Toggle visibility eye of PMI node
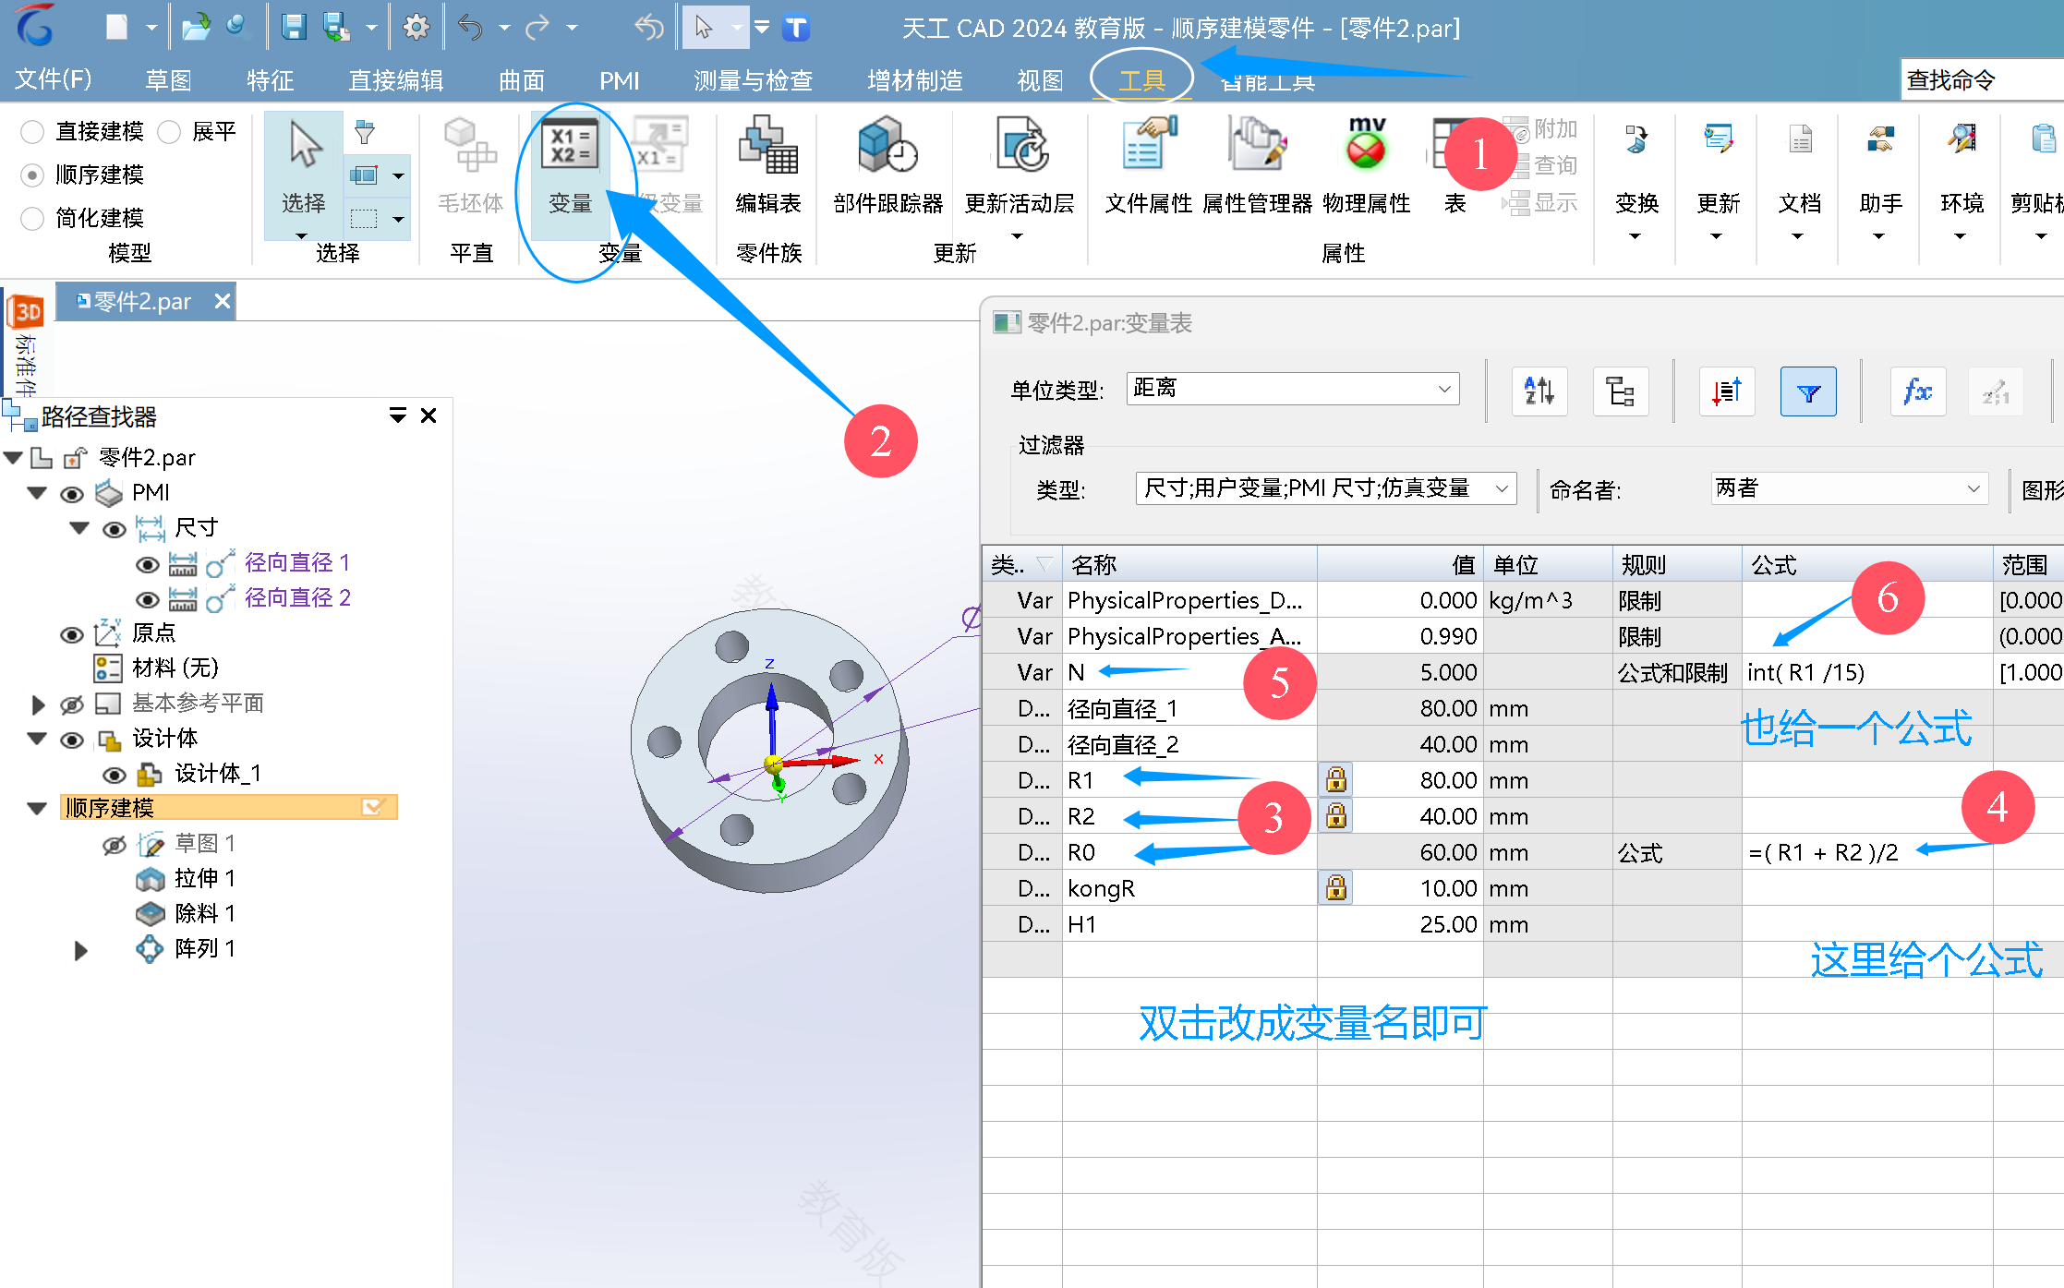The image size is (2064, 1288). 72,494
